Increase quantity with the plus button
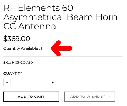The height and width of the screenshot is (106, 127). coord(52,82)
